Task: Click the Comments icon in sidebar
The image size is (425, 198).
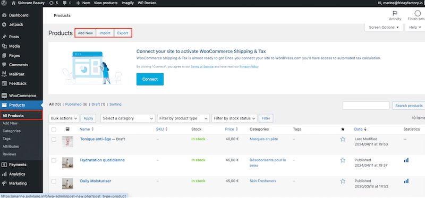Action: click(x=4, y=65)
